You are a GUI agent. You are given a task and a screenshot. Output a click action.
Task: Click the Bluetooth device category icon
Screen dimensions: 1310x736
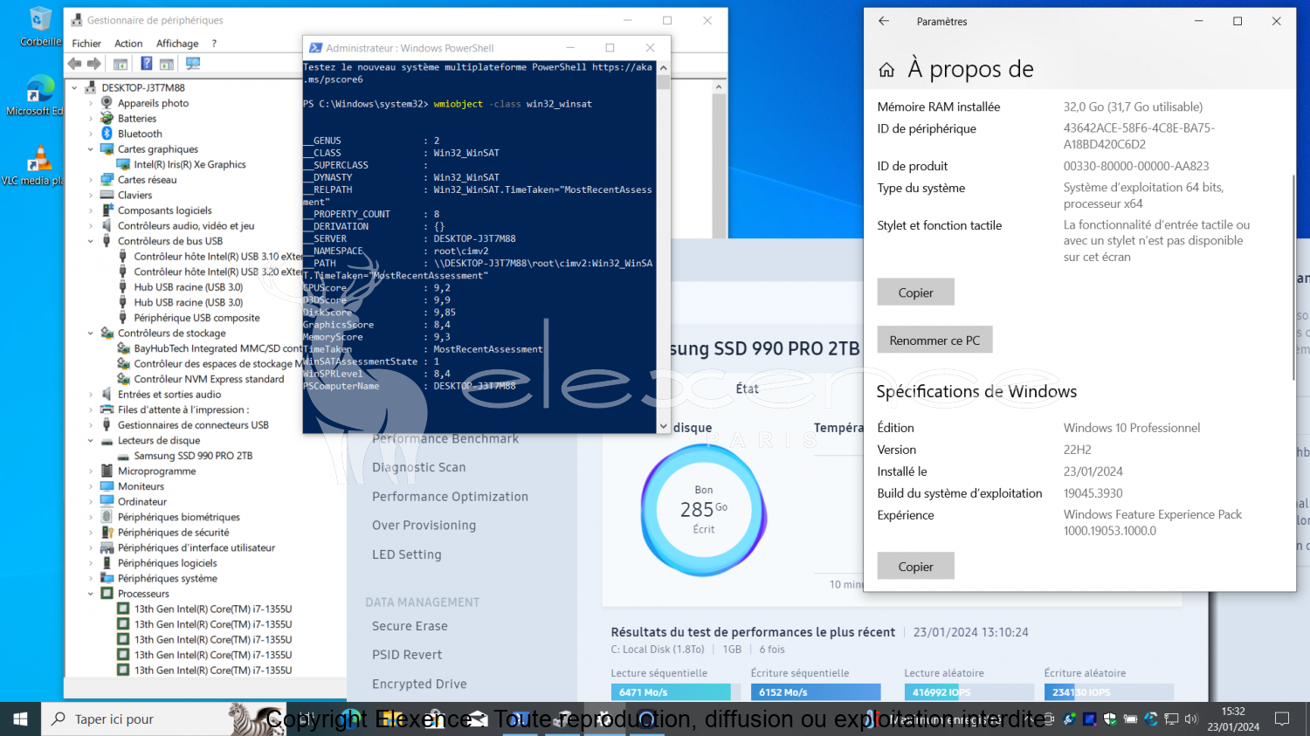(x=107, y=134)
